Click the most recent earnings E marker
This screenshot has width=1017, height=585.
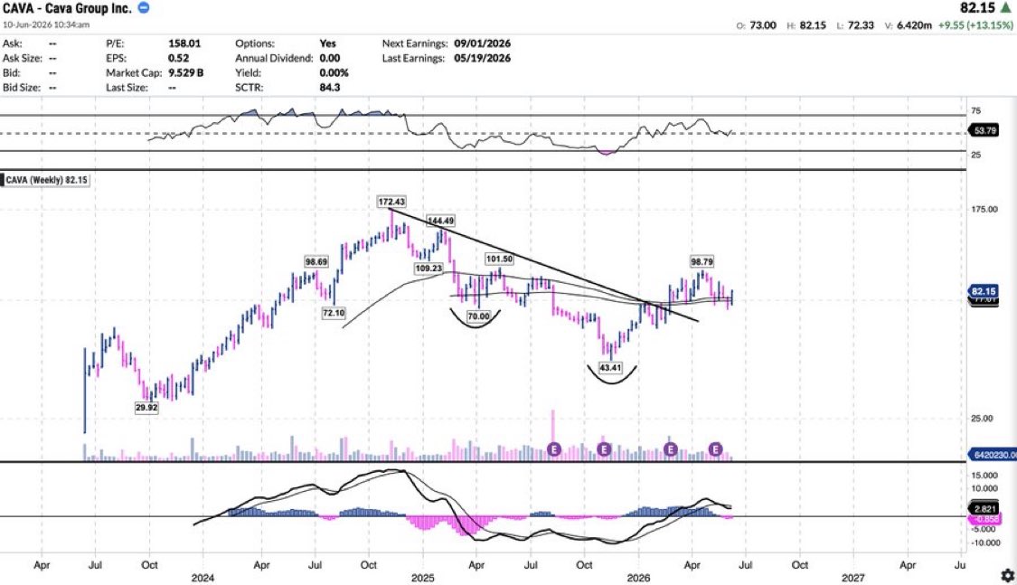[715, 448]
